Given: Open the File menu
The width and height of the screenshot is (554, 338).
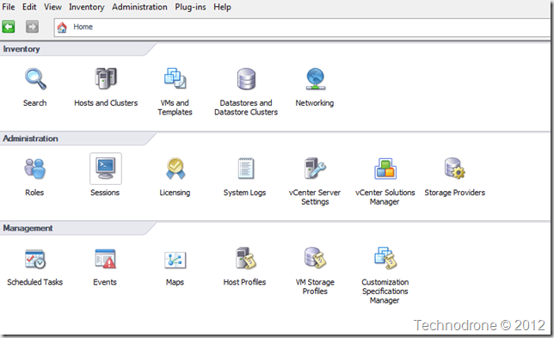Looking at the screenshot, I should [x=9, y=7].
